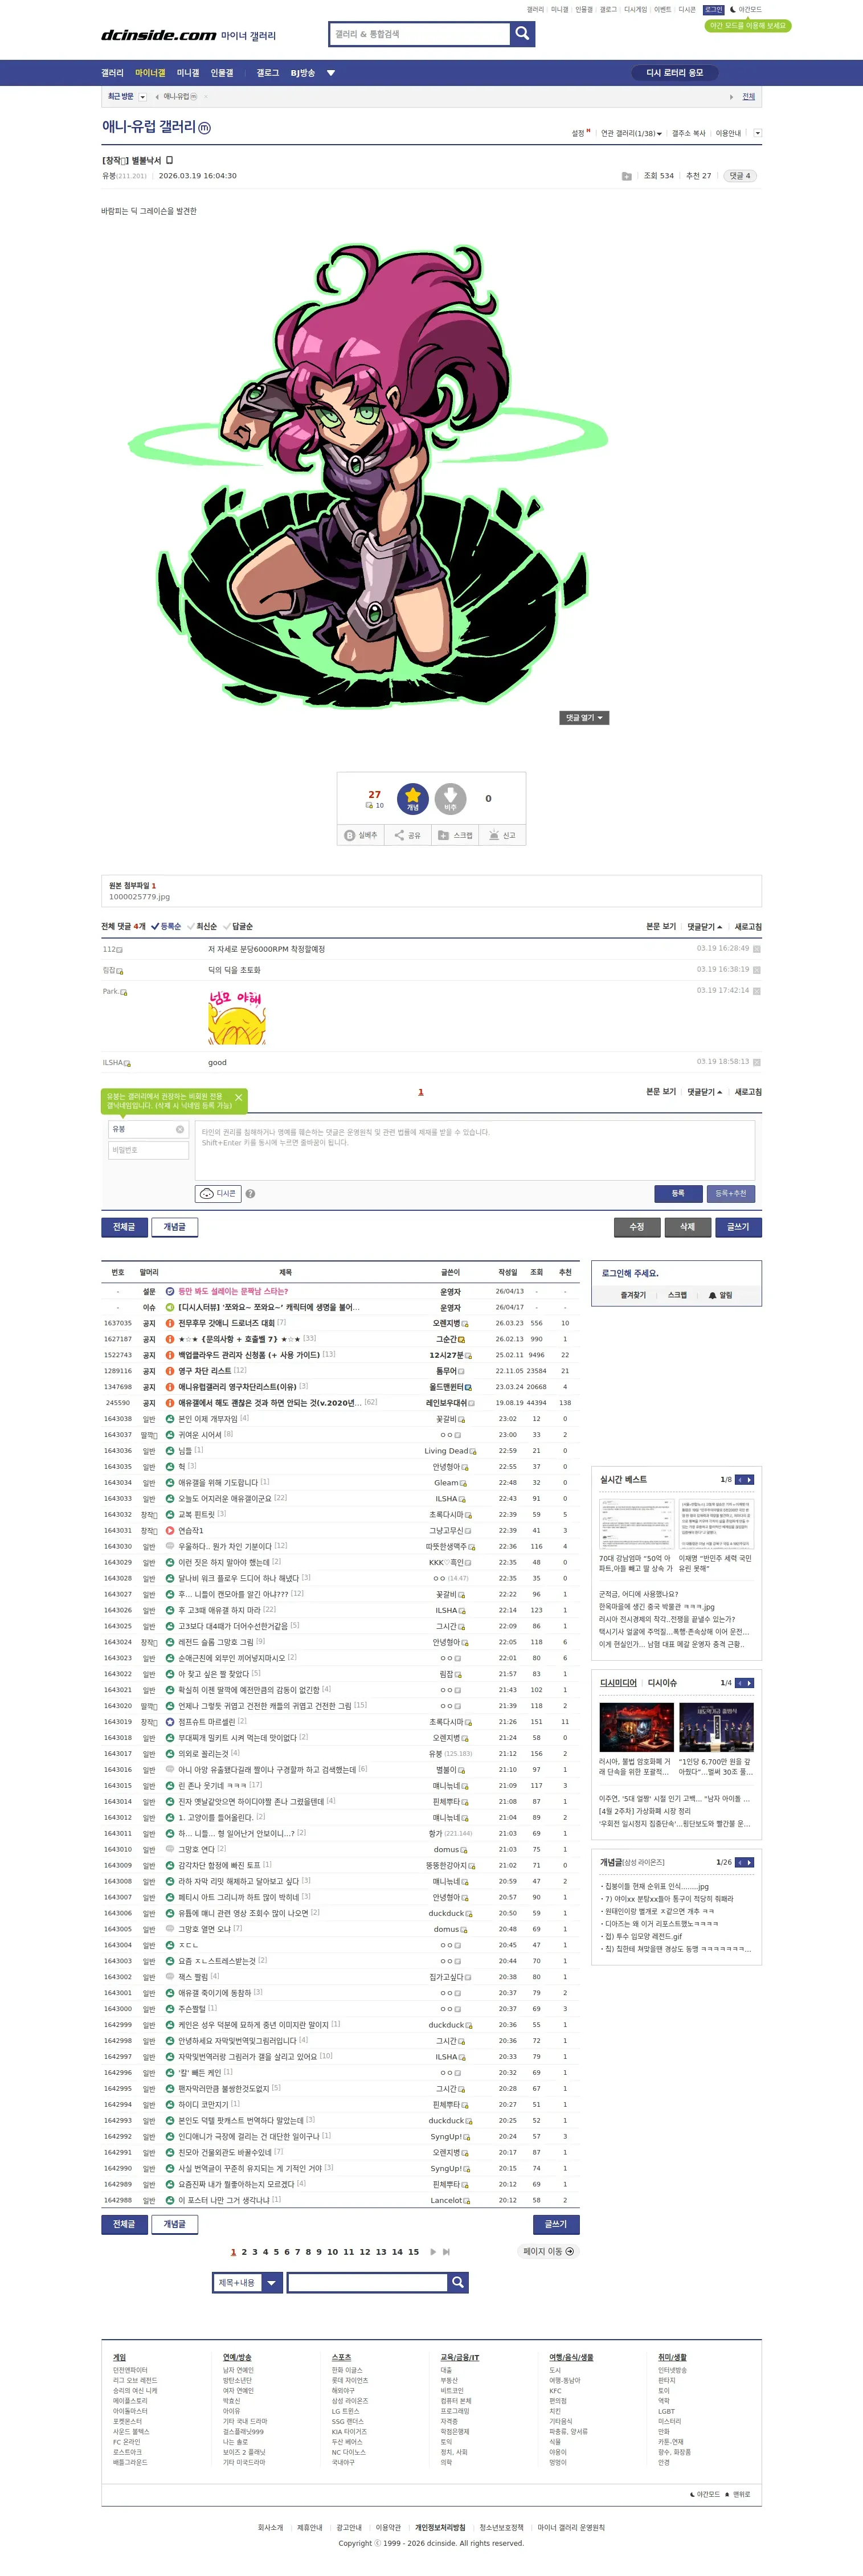Click the gray 비추 downvote icon

click(450, 798)
